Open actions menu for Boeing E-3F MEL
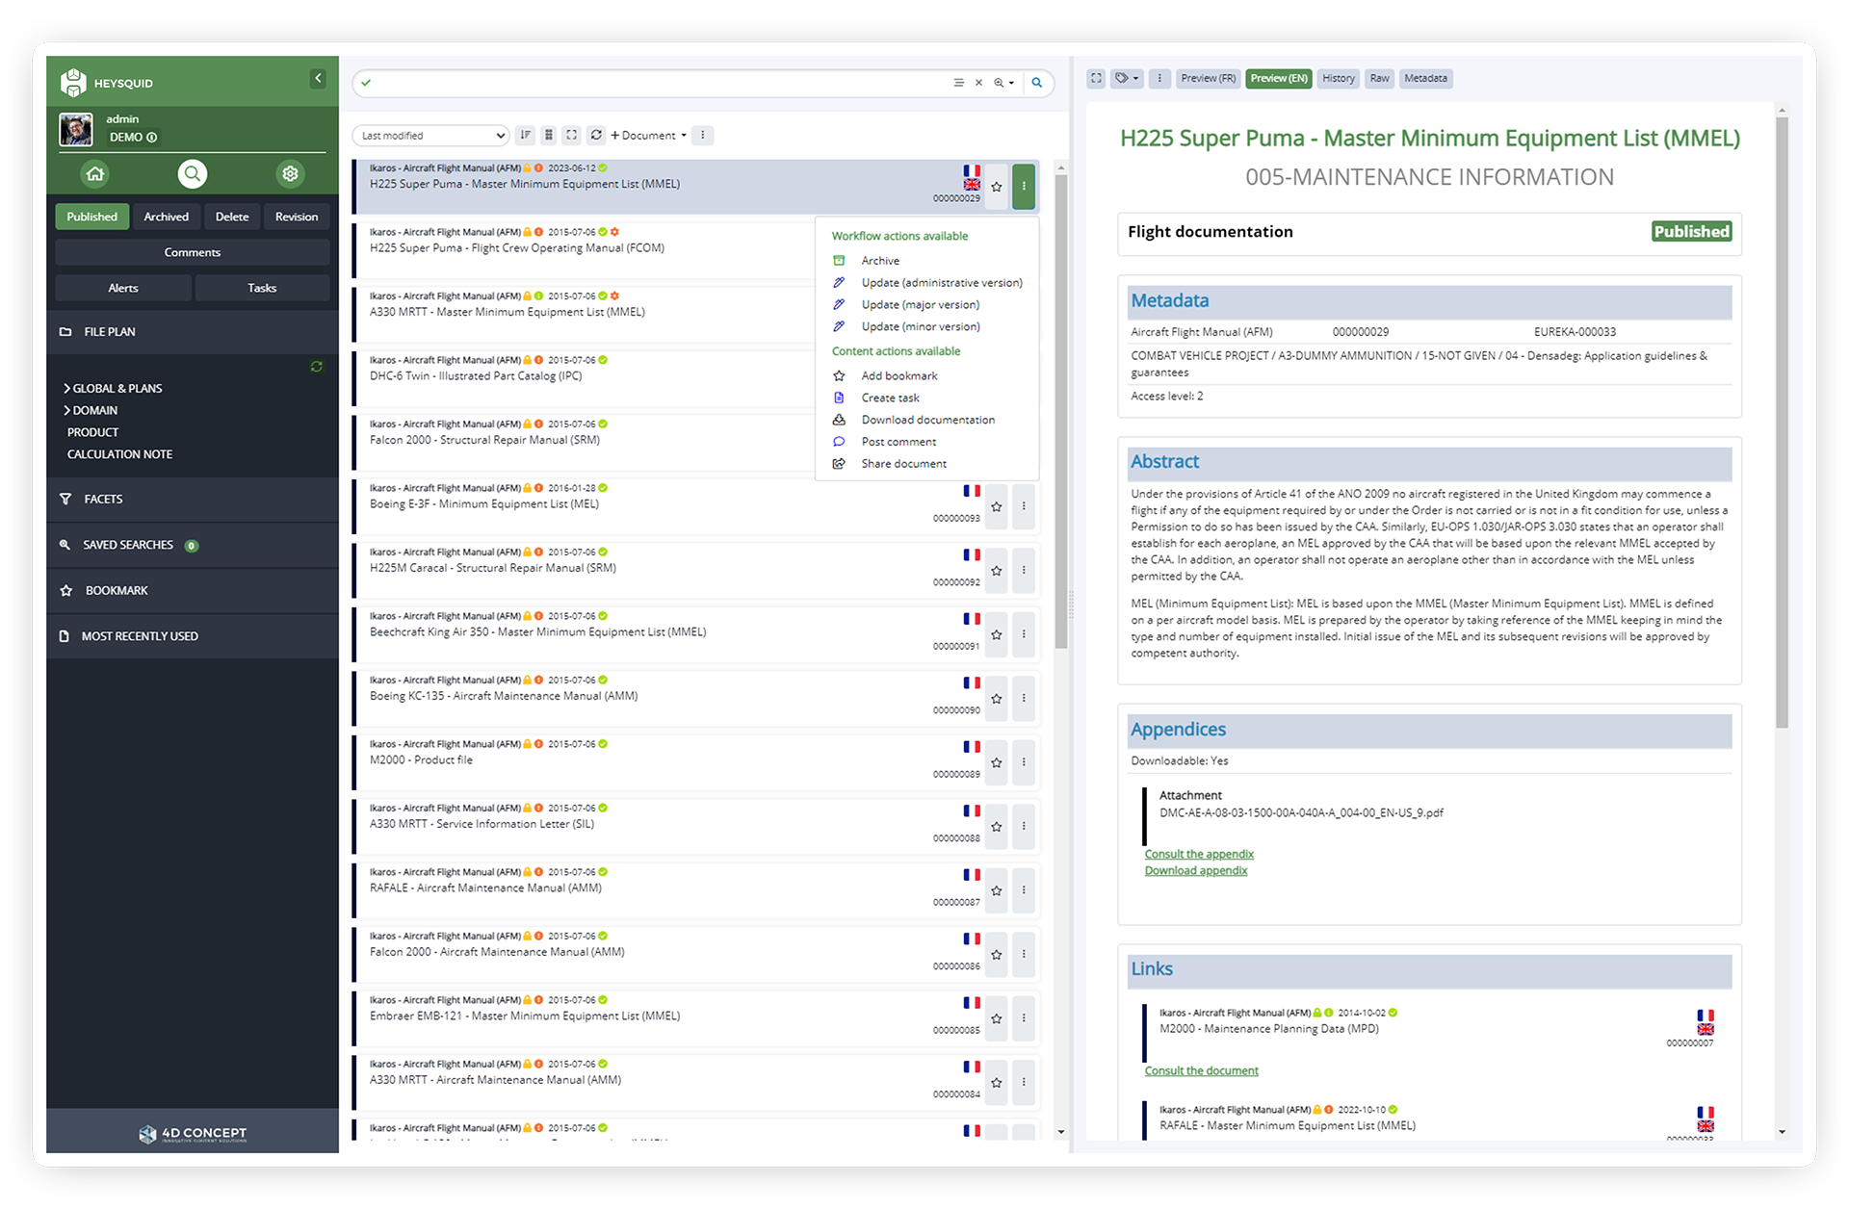 click(1024, 507)
